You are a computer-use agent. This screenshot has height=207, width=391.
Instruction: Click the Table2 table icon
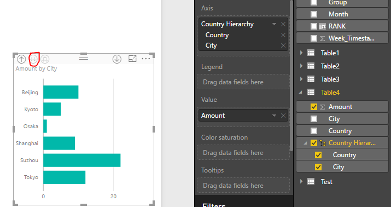coord(311,66)
